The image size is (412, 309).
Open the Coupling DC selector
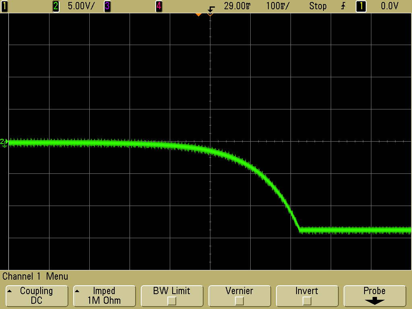[x=36, y=295]
